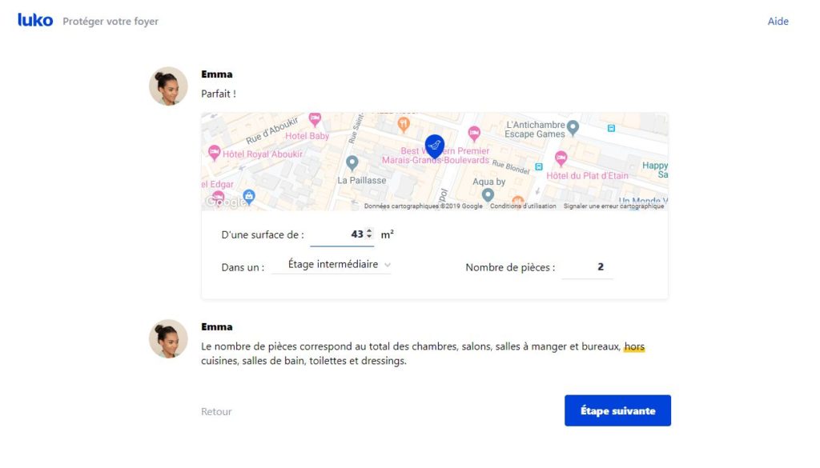The width and height of the screenshot is (820, 468).
Task: Click the luko logo
Action: pyautogui.click(x=35, y=20)
